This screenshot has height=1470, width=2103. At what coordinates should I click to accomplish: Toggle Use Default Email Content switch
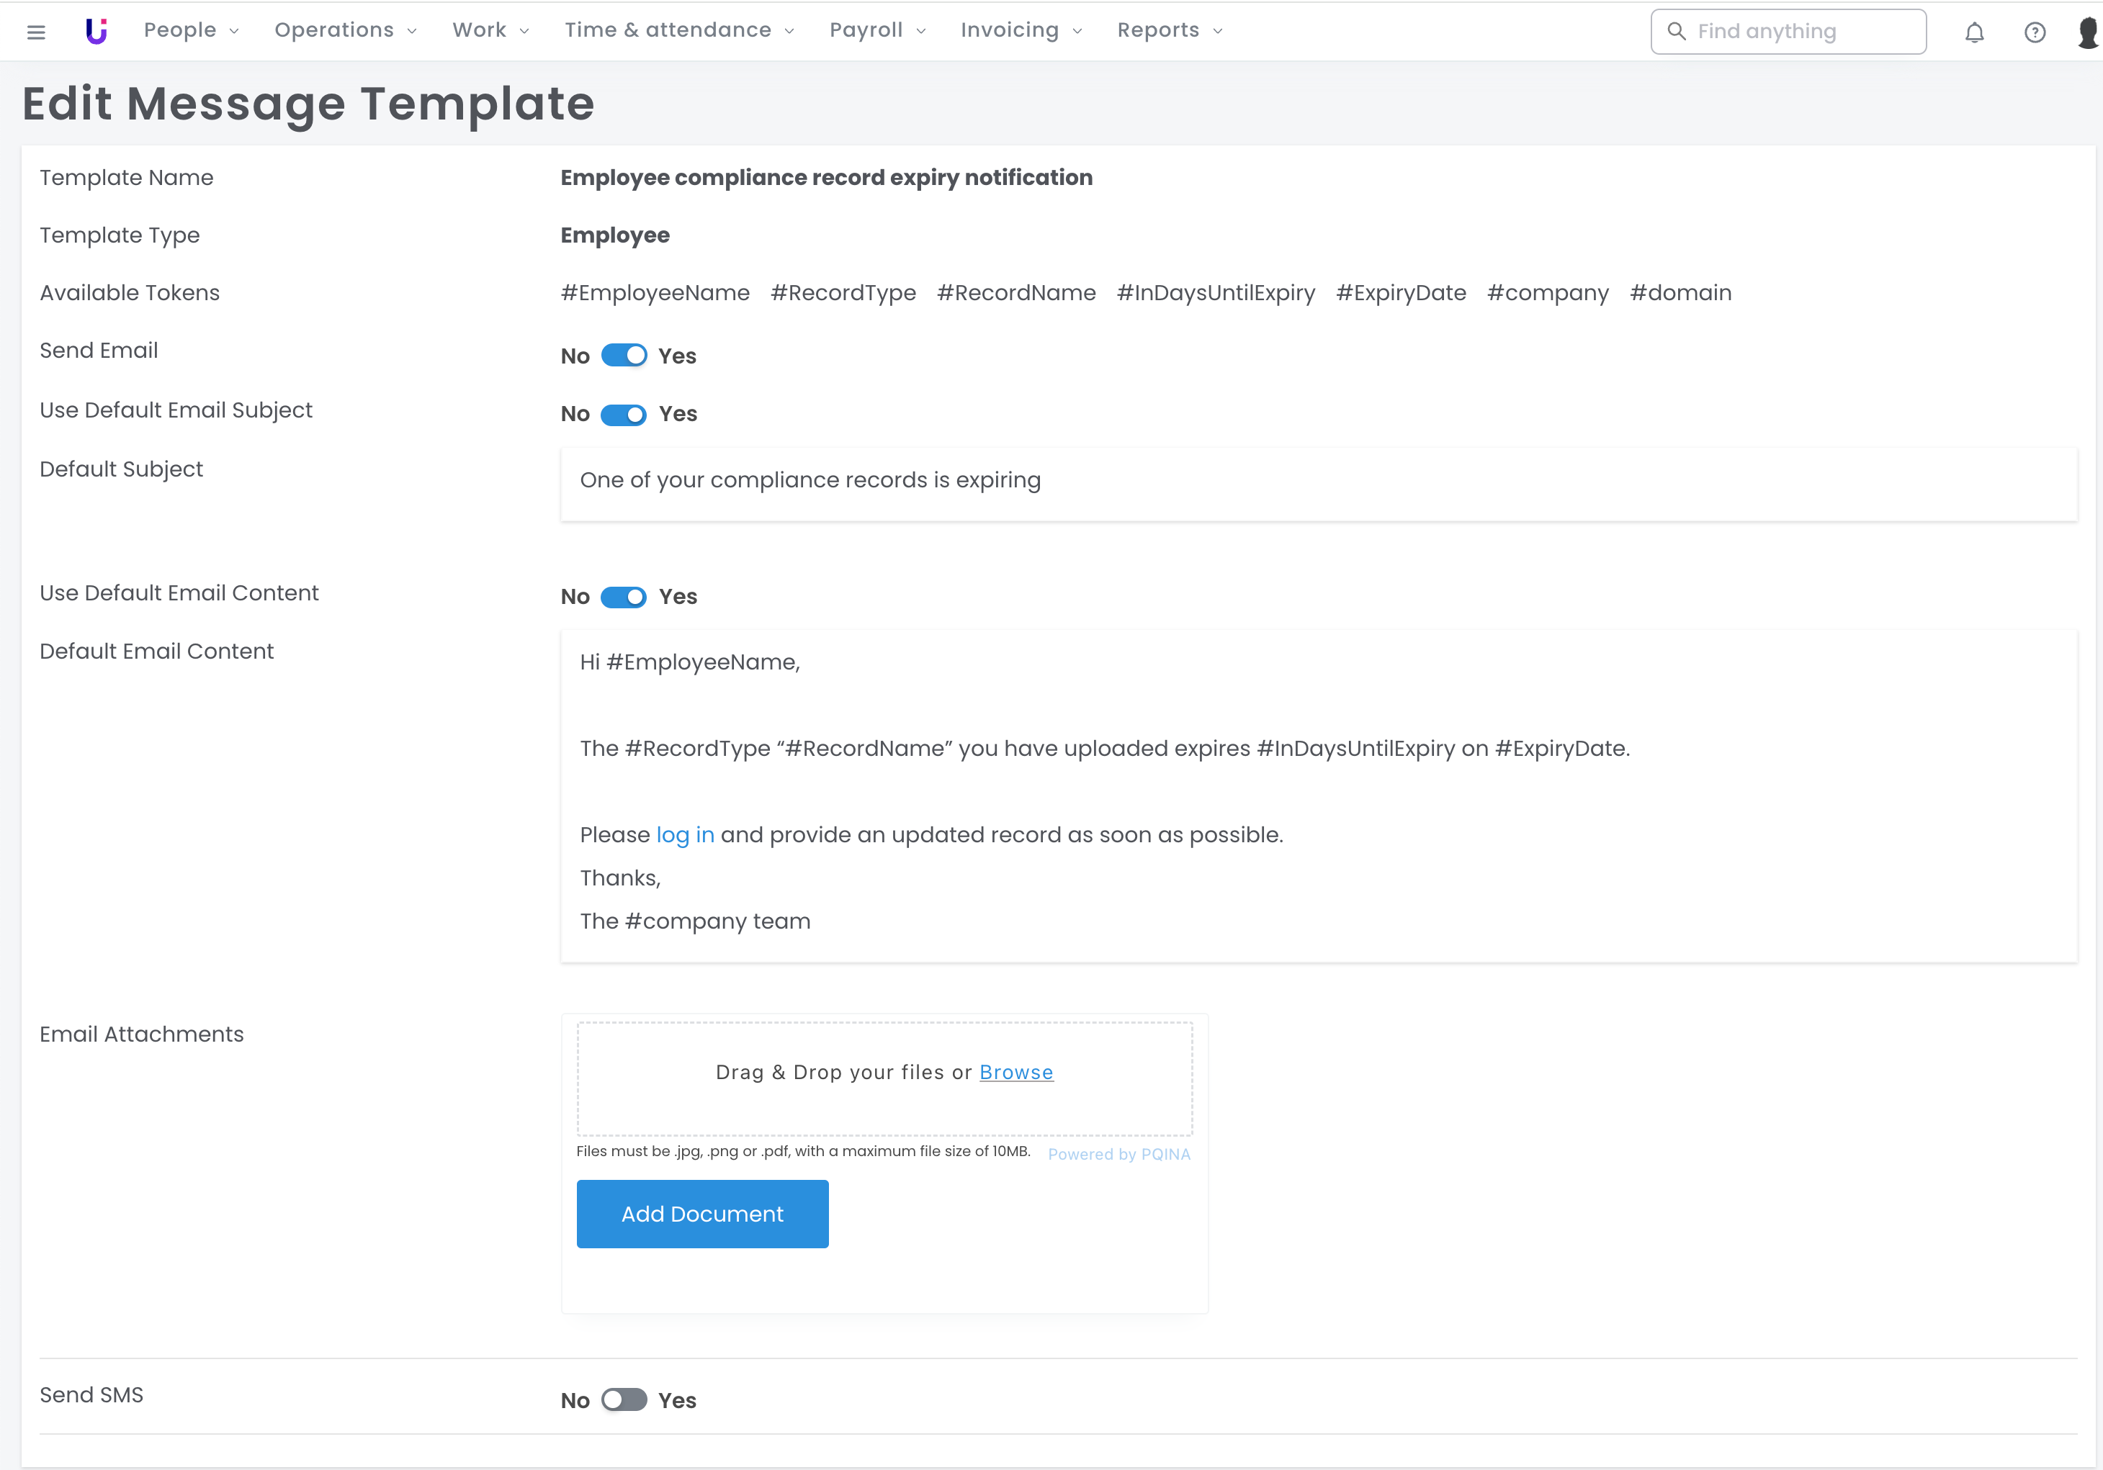pyautogui.click(x=624, y=597)
